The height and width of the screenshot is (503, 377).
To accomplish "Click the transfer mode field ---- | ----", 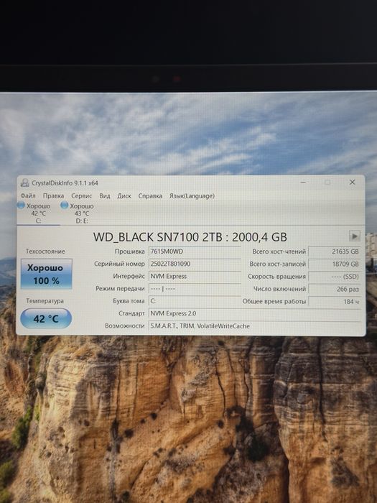I will coord(195,289).
